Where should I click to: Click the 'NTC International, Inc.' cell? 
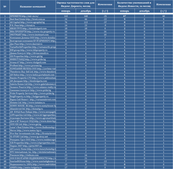pyautogui.click(x=33, y=152)
